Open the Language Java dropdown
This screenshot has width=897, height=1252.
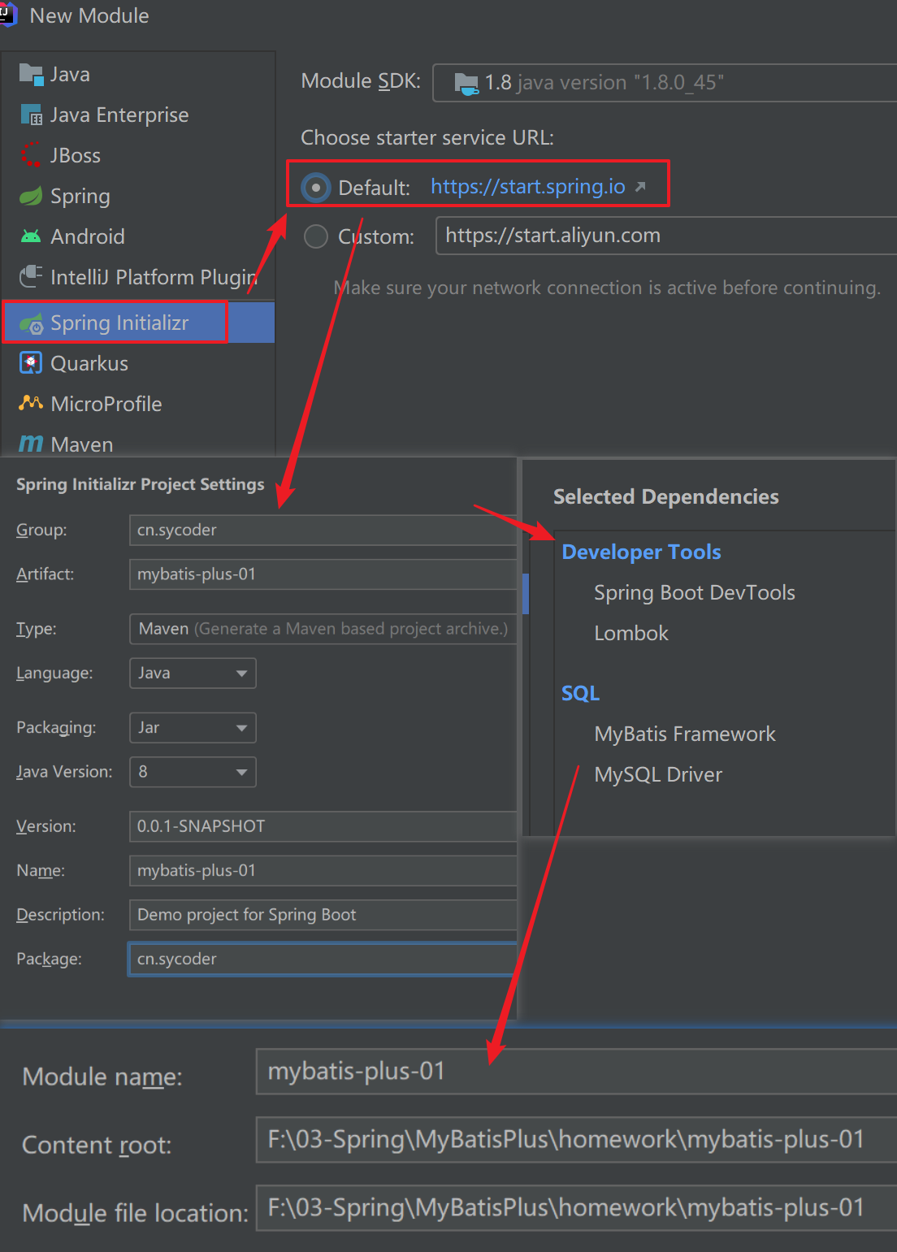pyautogui.click(x=193, y=673)
